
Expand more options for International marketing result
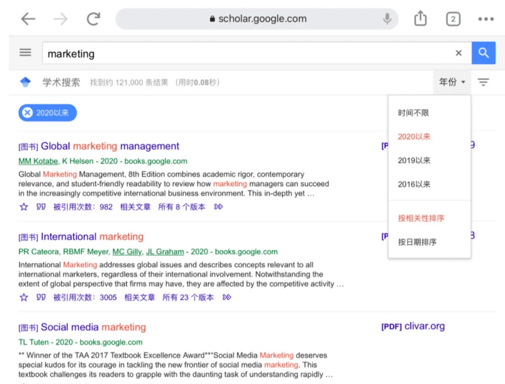tap(227, 297)
